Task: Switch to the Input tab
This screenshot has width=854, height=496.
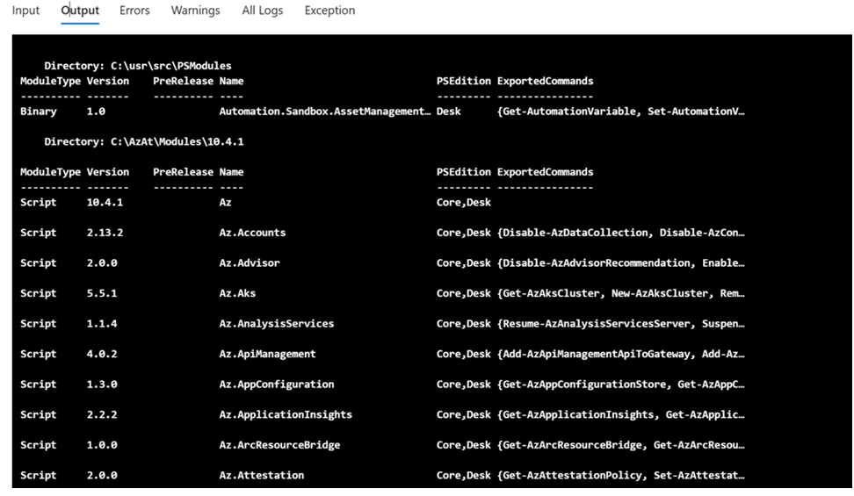Action: click(25, 11)
